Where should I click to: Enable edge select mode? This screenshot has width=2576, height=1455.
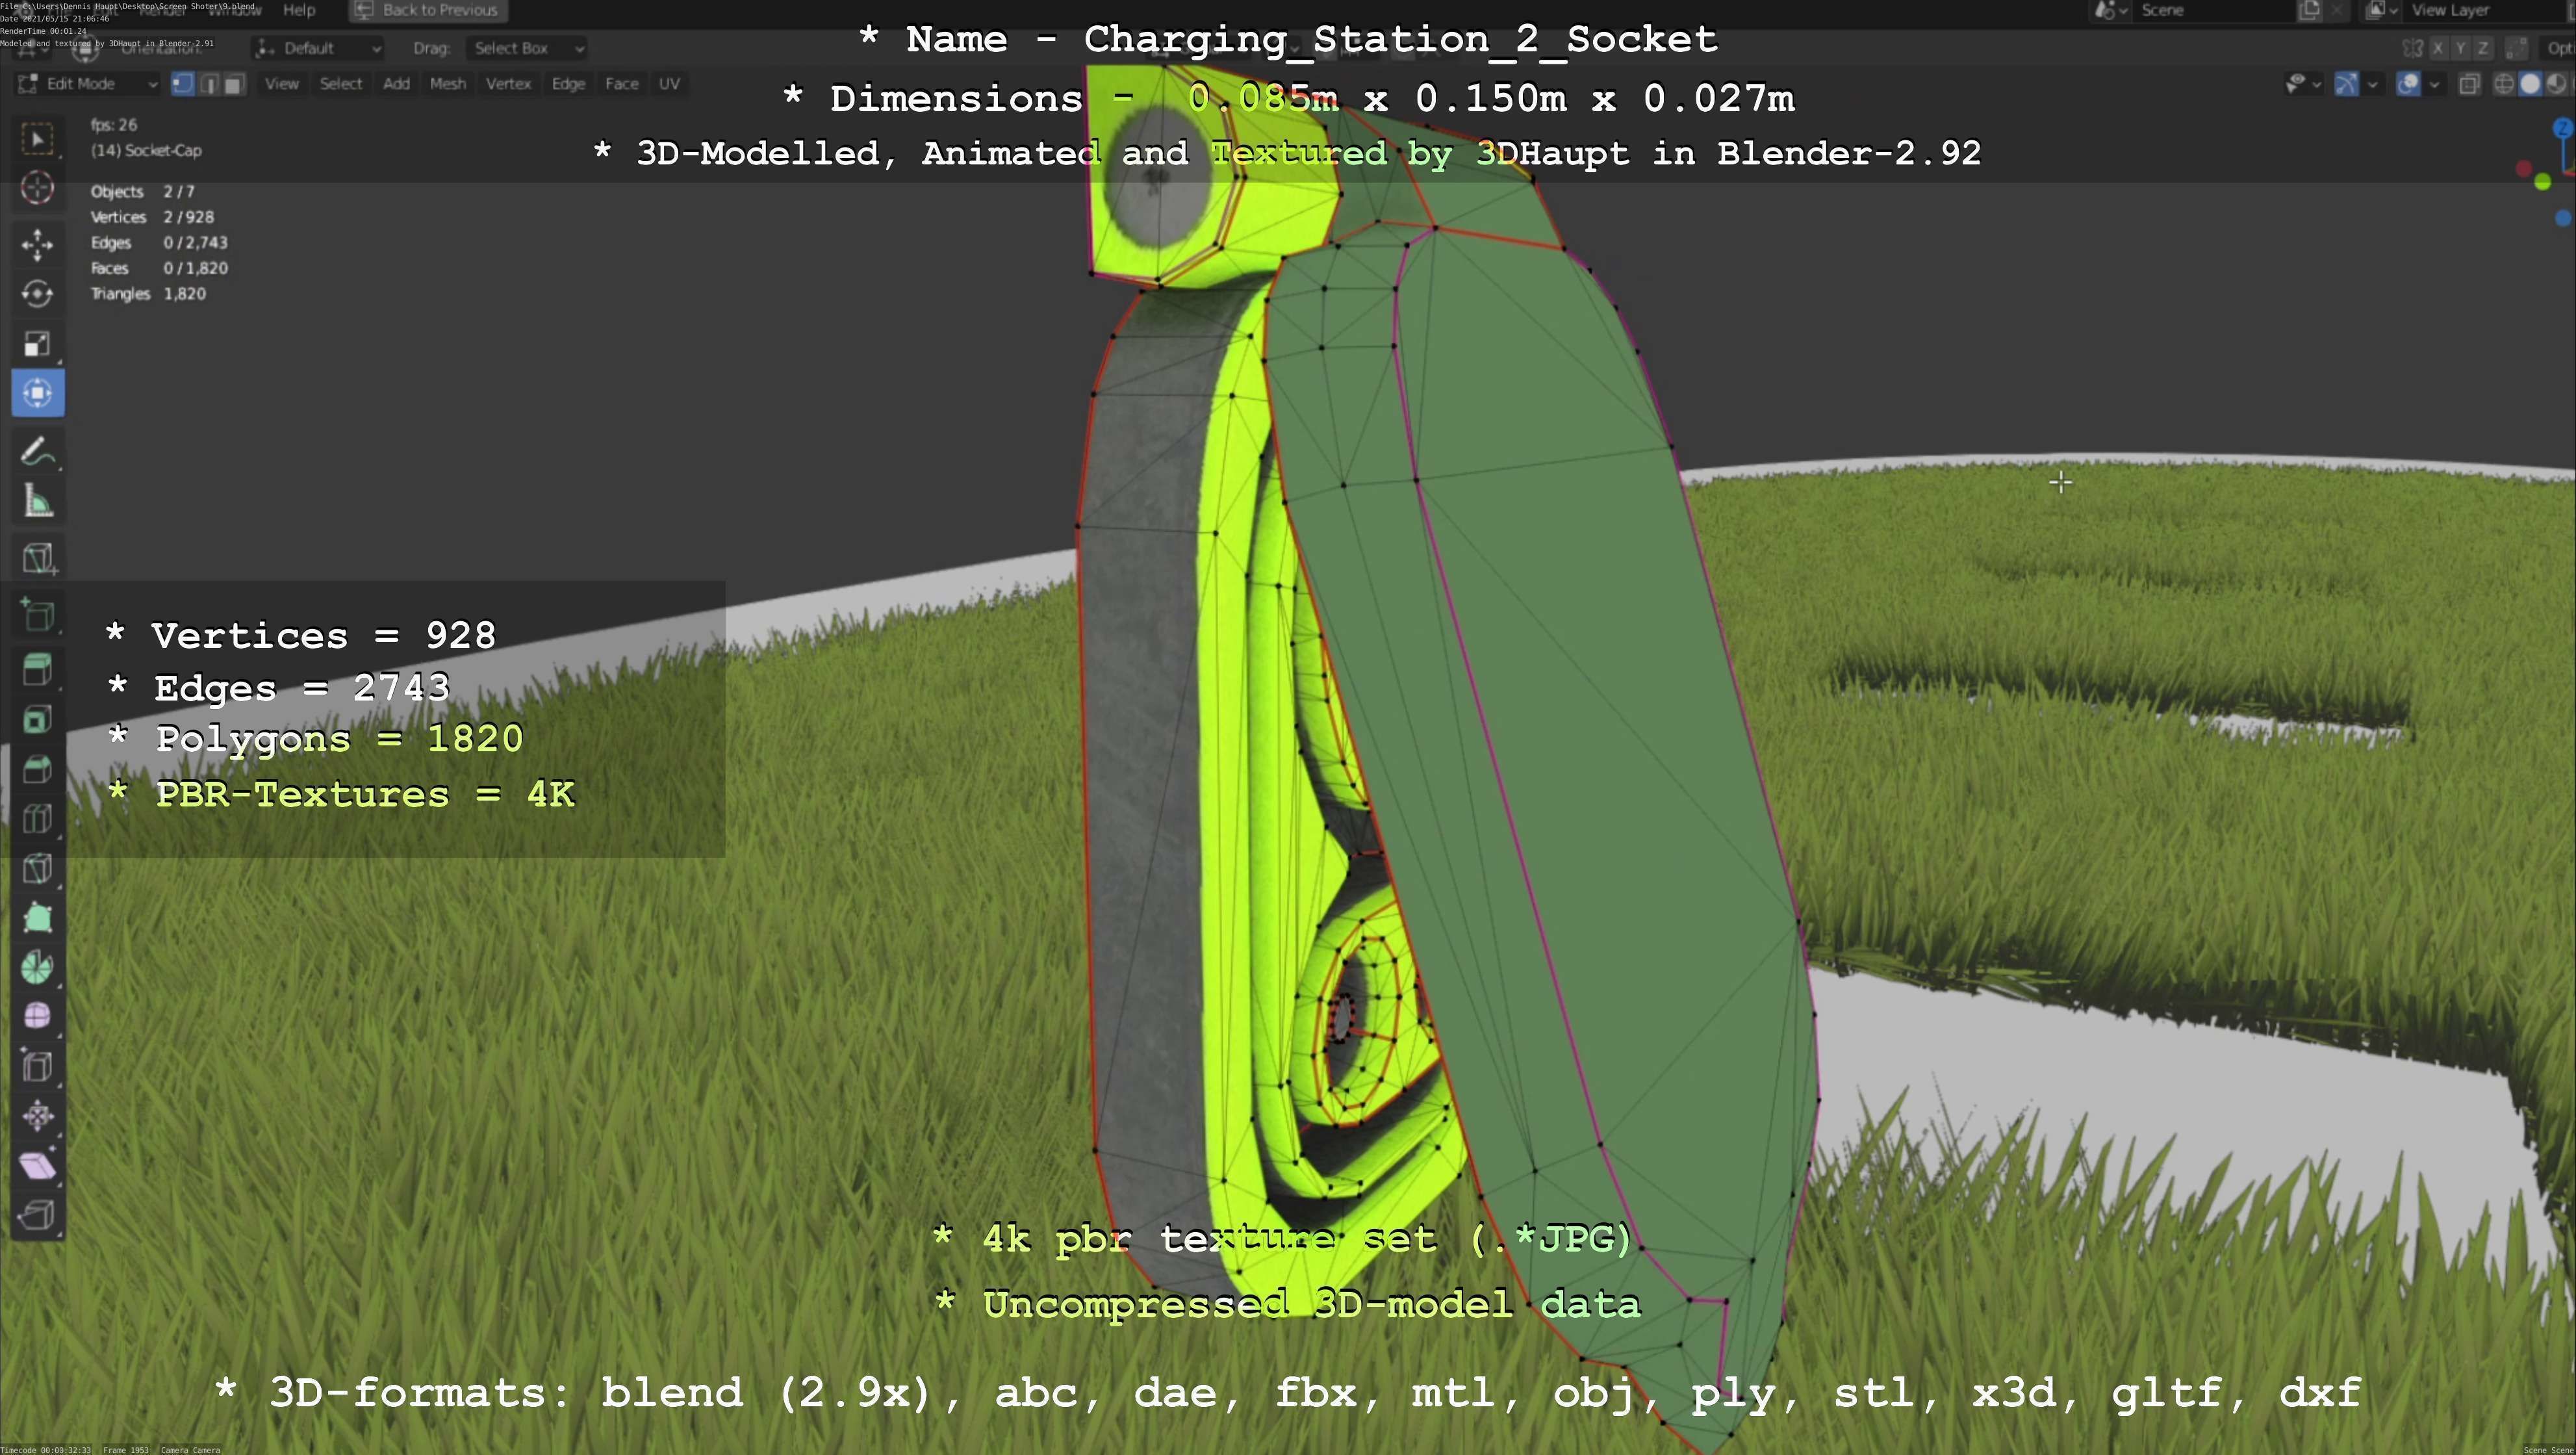pos(208,84)
